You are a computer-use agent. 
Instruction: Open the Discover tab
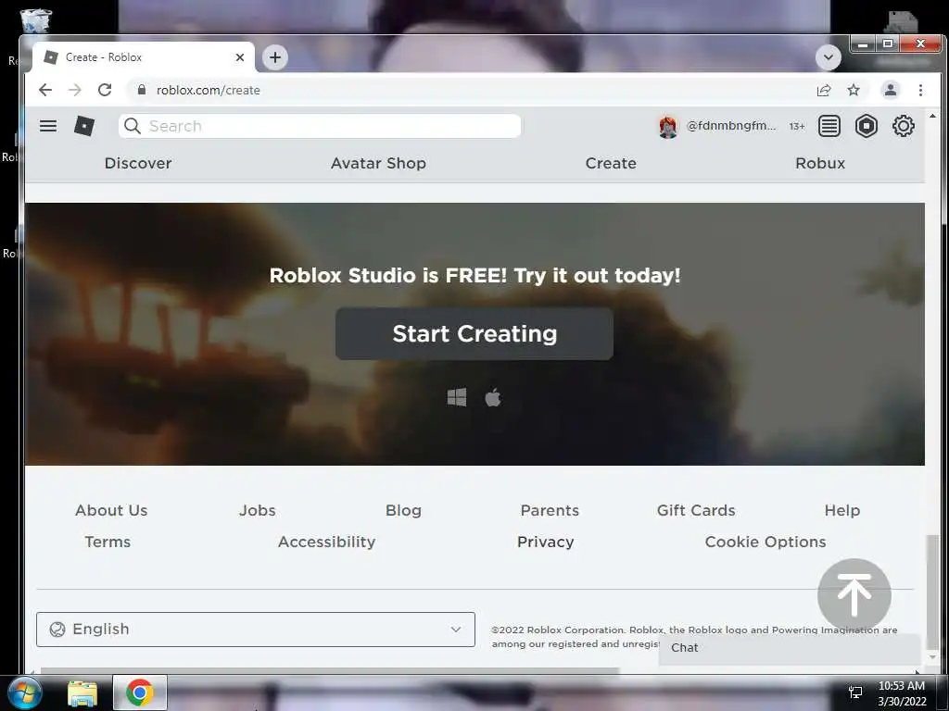coord(138,163)
